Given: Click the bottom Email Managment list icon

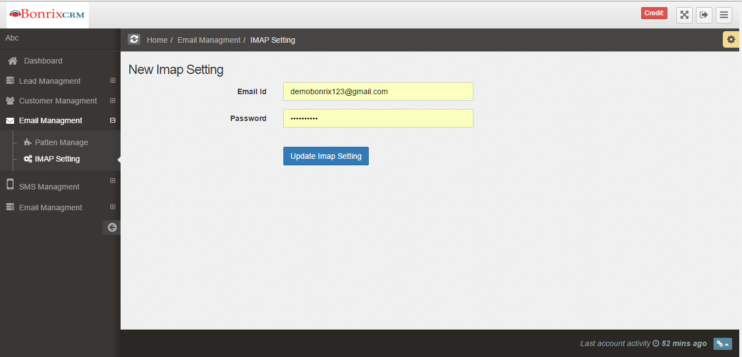Looking at the screenshot, I should [10, 207].
